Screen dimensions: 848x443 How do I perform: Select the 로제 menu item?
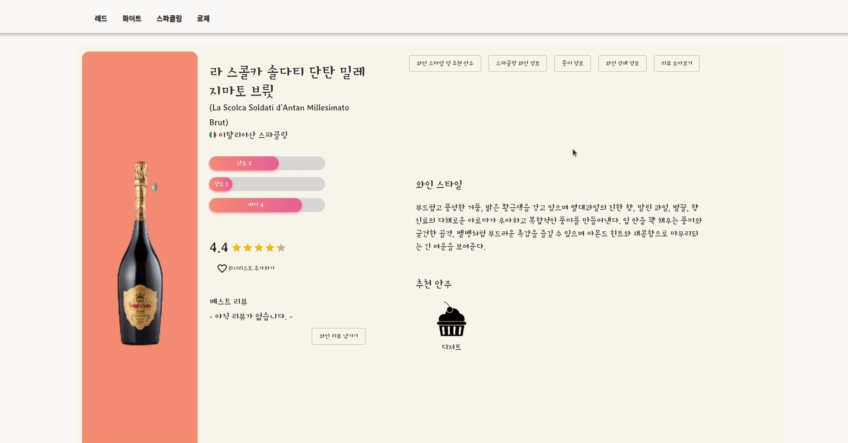click(203, 19)
